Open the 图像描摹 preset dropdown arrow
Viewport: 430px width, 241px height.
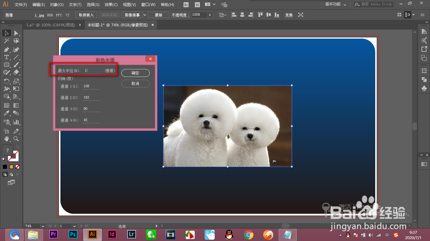pos(145,15)
